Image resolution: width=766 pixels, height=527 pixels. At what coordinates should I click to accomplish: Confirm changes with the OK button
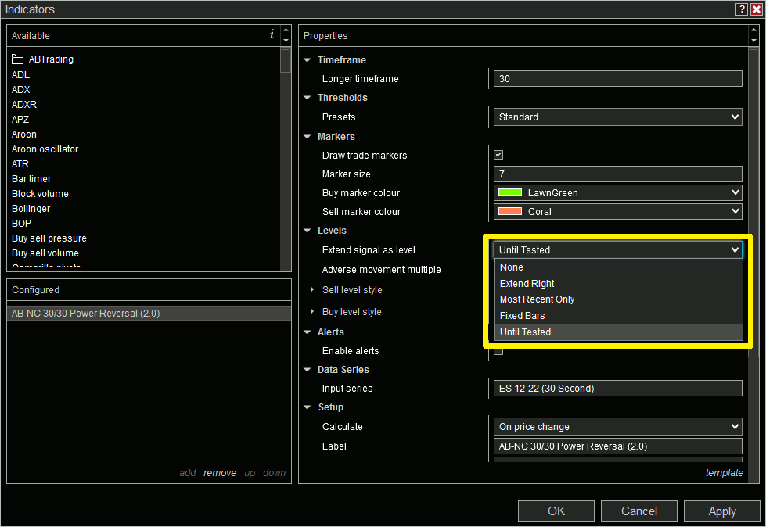tap(556, 511)
